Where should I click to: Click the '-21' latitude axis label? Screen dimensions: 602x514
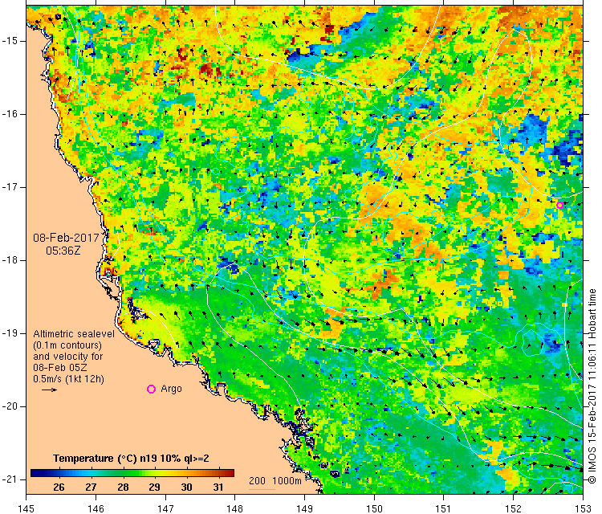[10, 479]
